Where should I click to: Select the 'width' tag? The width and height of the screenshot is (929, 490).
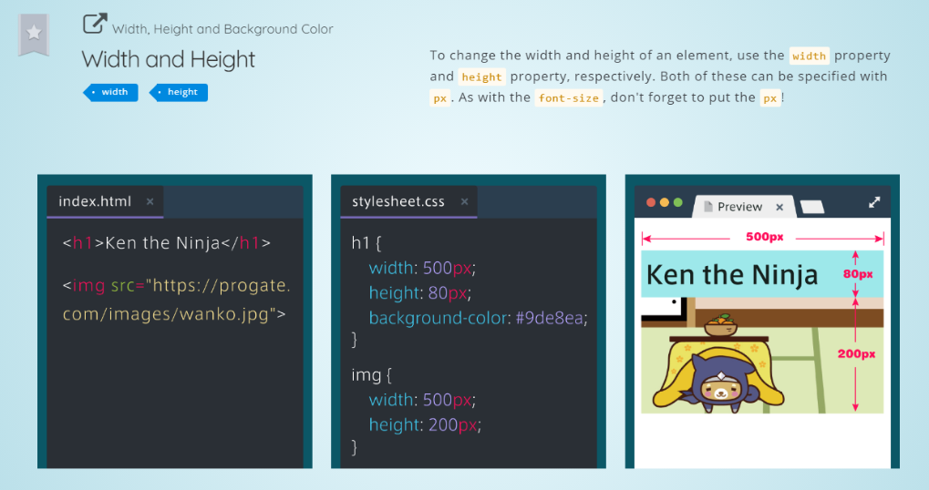pos(111,92)
